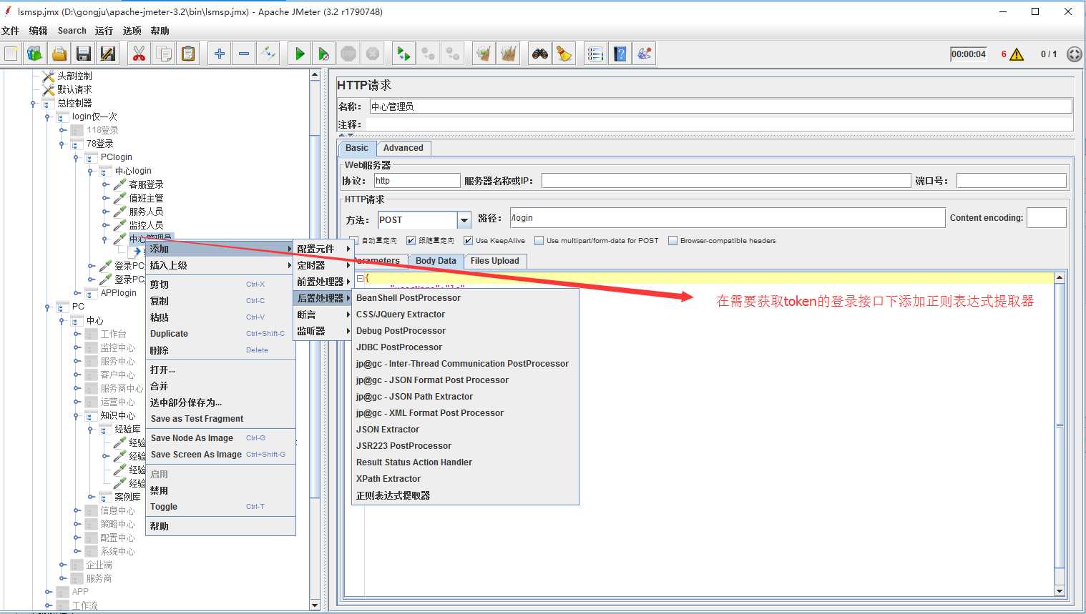Open Search with the binoculars icon
The image size is (1086, 614).
(540, 54)
